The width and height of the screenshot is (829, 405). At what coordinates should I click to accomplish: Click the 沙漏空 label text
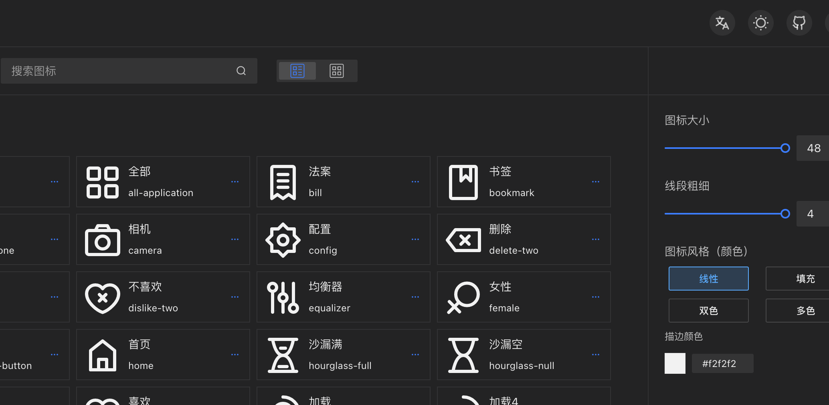click(x=506, y=345)
